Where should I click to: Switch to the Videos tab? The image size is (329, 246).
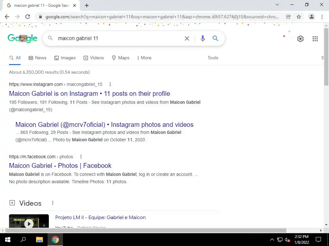(x=93, y=58)
